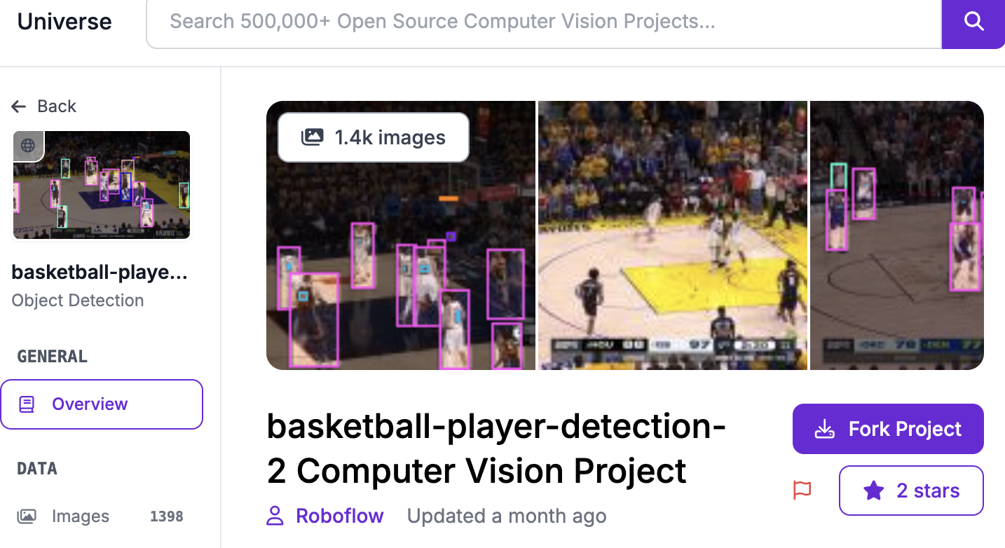Open the Overview sidebar tab
Viewport: 1005px width, 548px height.
coord(102,404)
